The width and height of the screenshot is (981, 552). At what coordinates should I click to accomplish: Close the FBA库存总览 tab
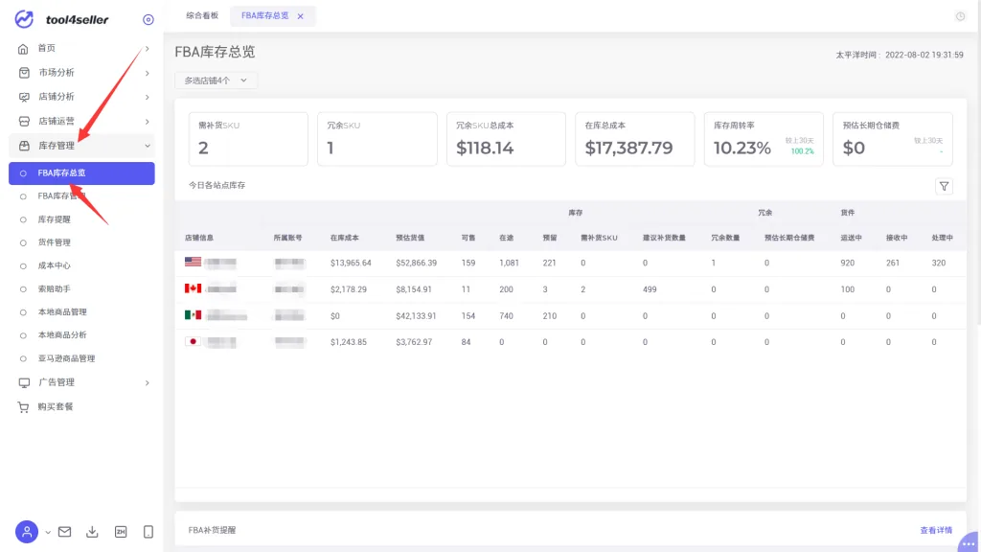click(300, 16)
